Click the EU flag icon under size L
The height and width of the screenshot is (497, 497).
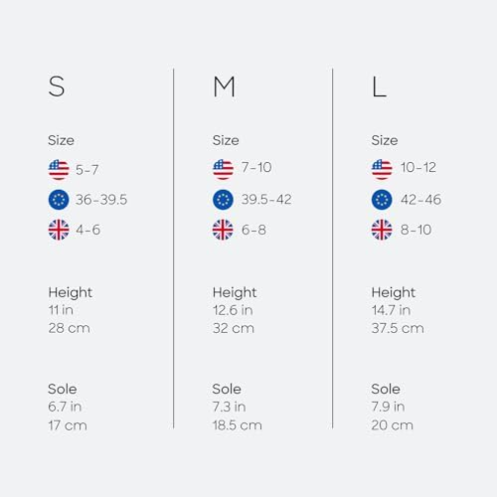pyautogui.click(x=382, y=200)
